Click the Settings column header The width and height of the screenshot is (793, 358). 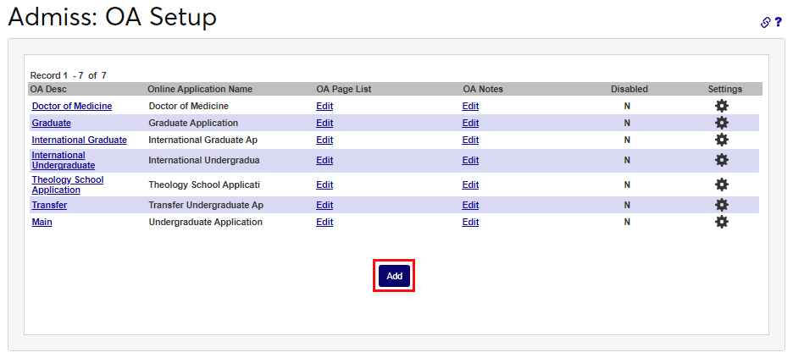(724, 89)
